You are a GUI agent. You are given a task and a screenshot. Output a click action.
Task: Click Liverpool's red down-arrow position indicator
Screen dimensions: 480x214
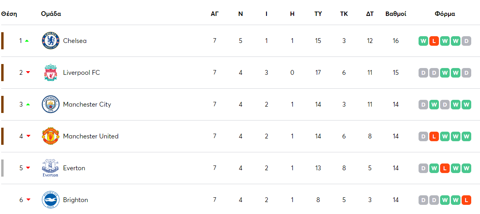(x=28, y=72)
